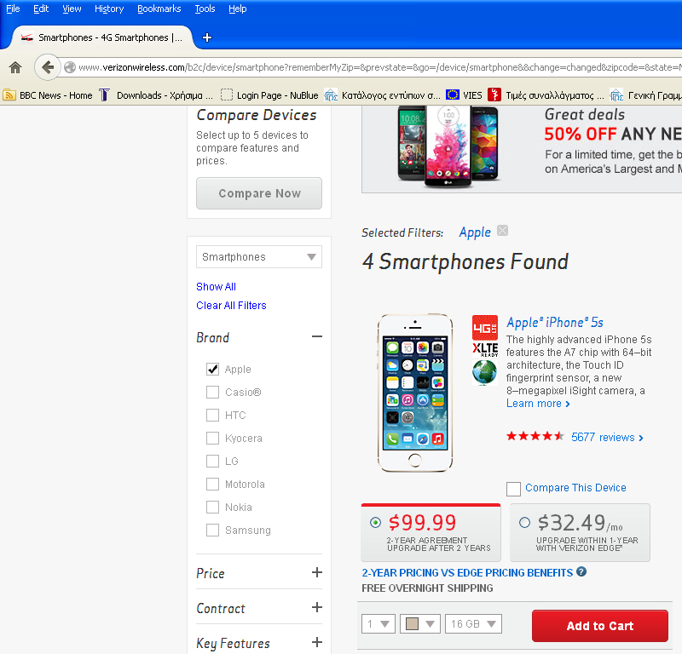Expand the Contract filter section

point(317,607)
